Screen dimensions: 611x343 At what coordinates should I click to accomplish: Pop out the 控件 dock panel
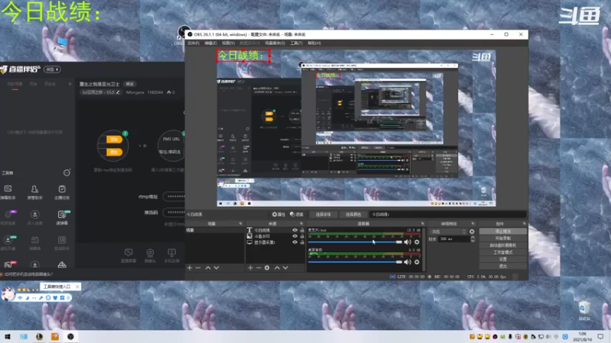[524, 223]
